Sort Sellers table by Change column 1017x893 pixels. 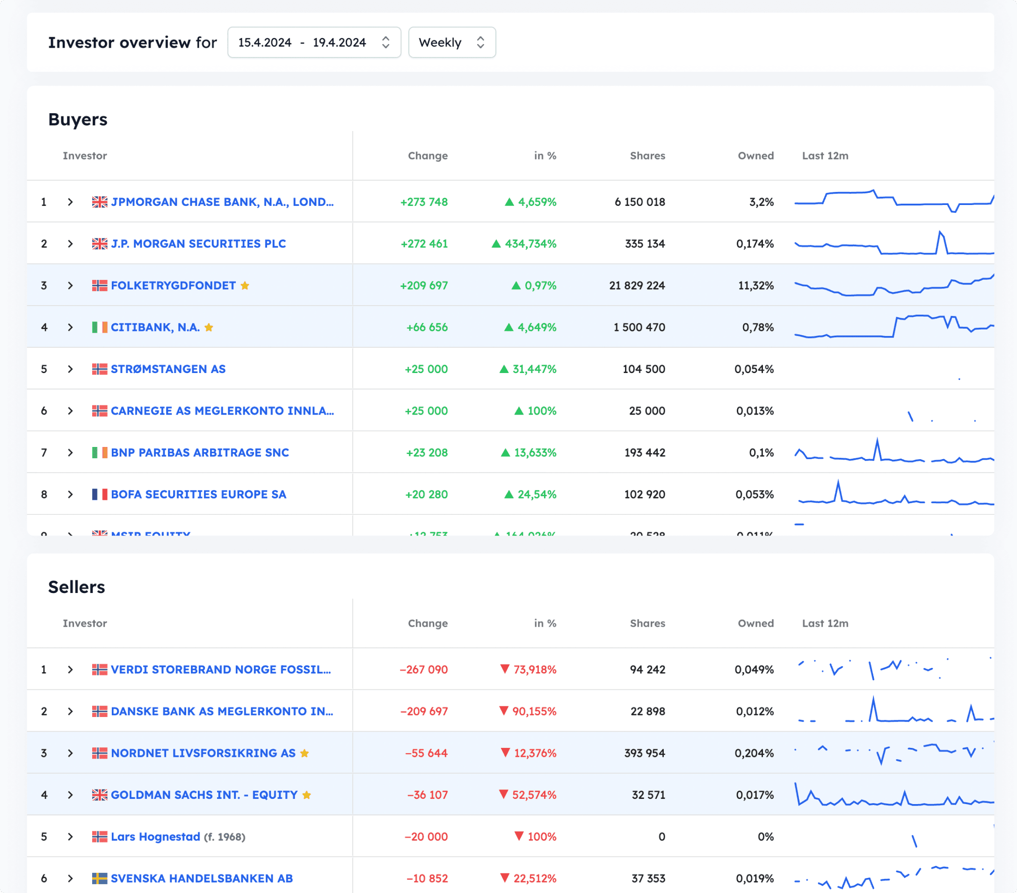pyautogui.click(x=428, y=624)
